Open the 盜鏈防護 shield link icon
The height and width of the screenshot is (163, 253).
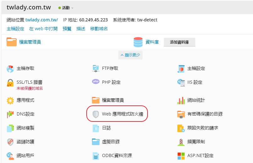[x=10, y=142]
